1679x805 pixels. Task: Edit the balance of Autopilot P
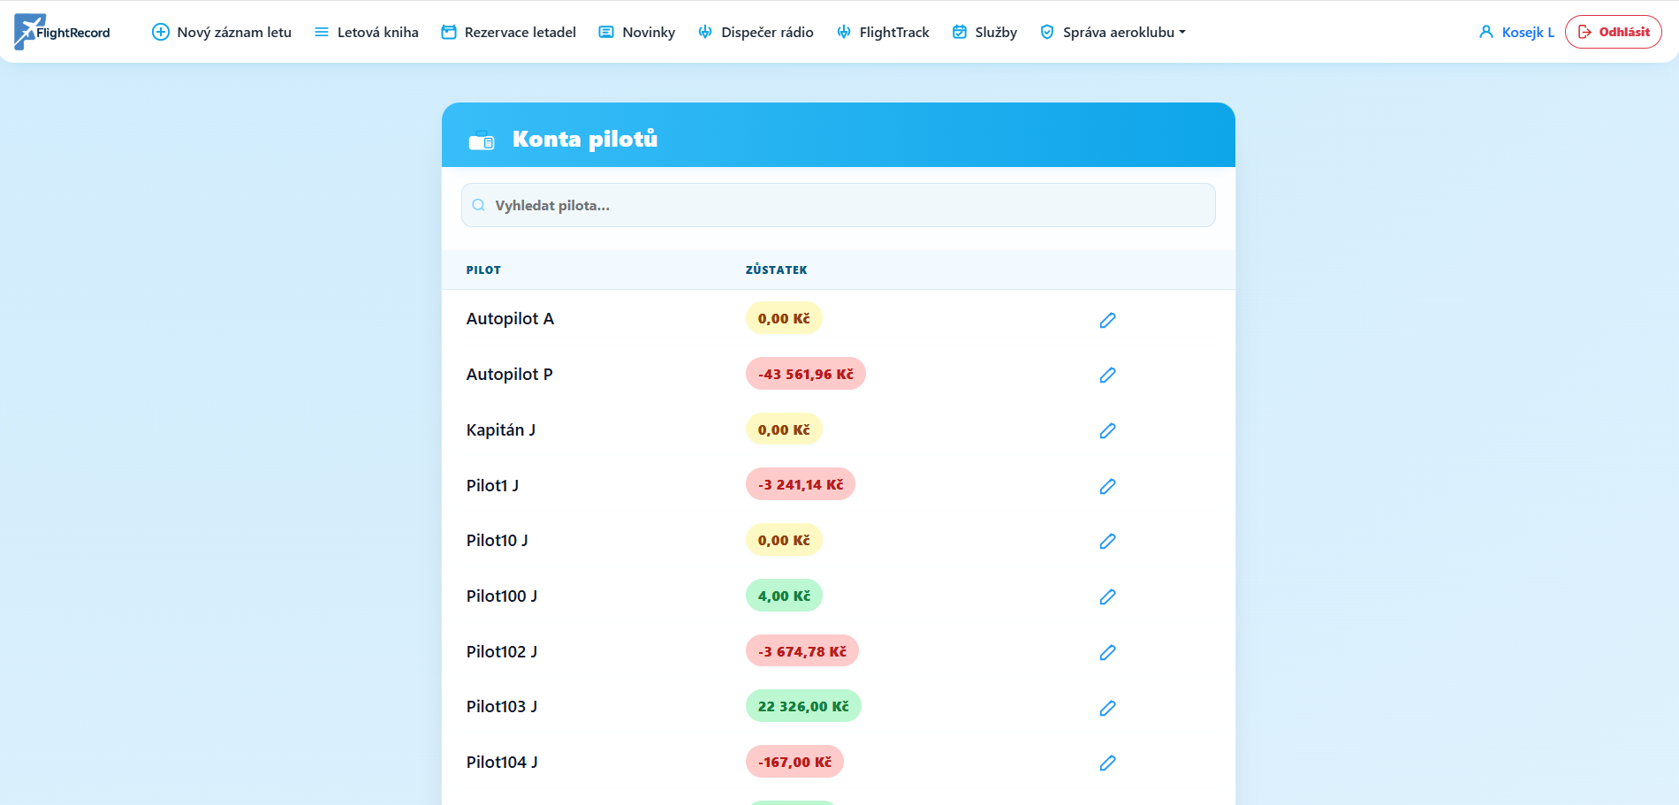[x=1107, y=375]
